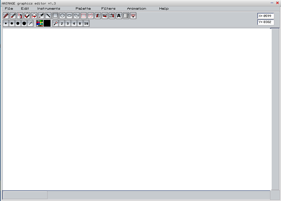The image size is (281, 201).
Task: Open the Instruments menu
Action: (49, 9)
